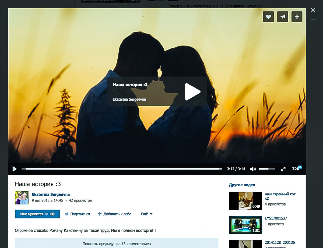Click the "Другие видео" heading

[x=242, y=185]
